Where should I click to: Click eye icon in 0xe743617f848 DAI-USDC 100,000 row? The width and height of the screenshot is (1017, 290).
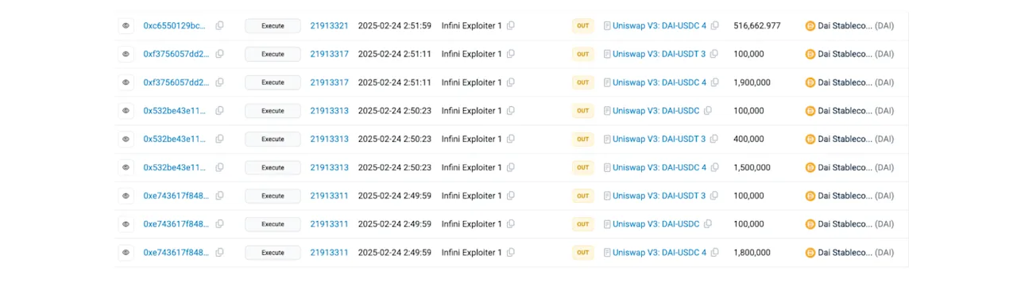pos(126,224)
